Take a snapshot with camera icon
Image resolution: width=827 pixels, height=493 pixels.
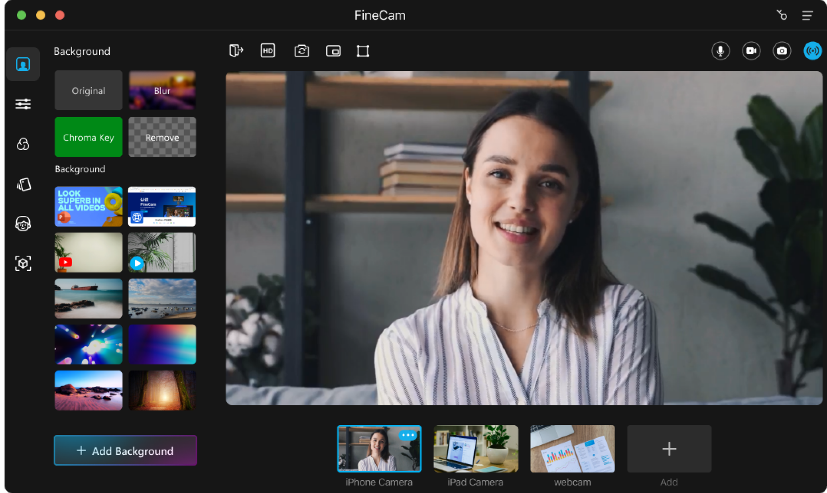pyautogui.click(x=782, y=51)
